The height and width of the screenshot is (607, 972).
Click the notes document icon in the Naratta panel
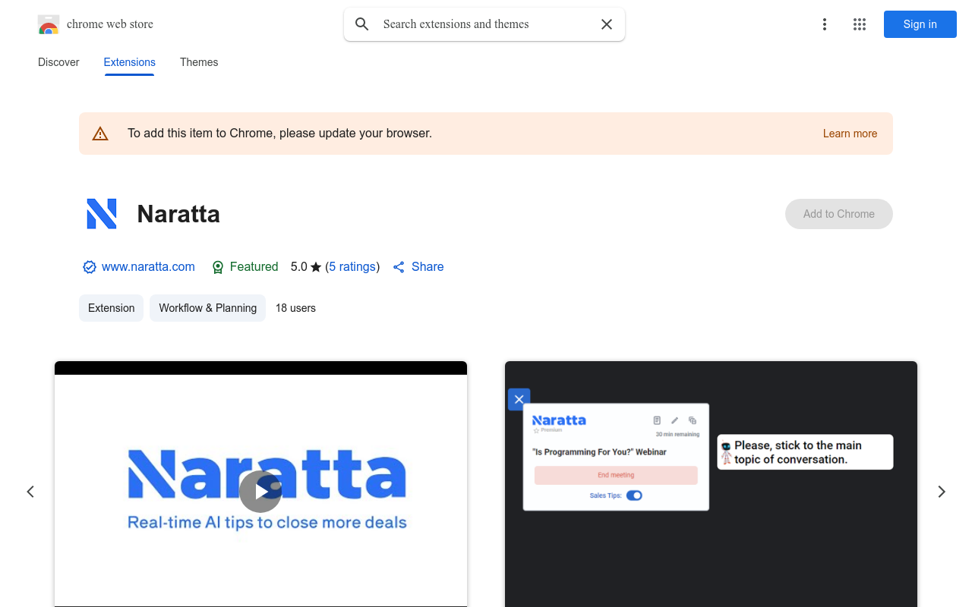pyautogui.click(x=657, y=420)
